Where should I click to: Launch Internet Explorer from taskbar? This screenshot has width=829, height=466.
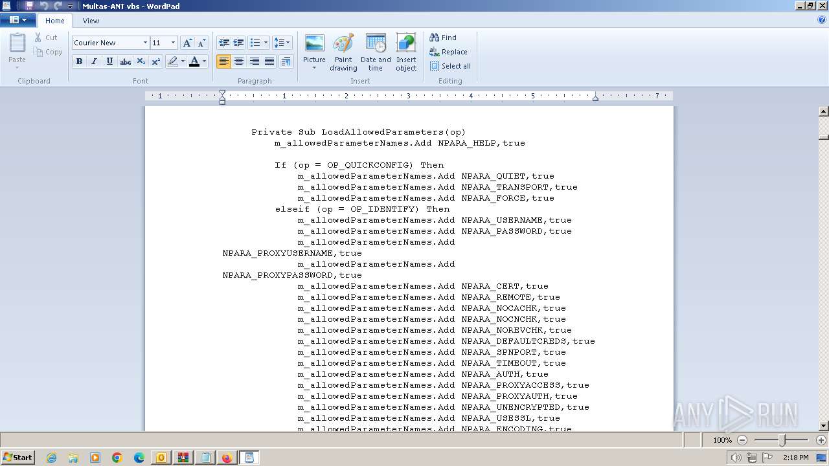pyautogui.click(x=51, y=458)
